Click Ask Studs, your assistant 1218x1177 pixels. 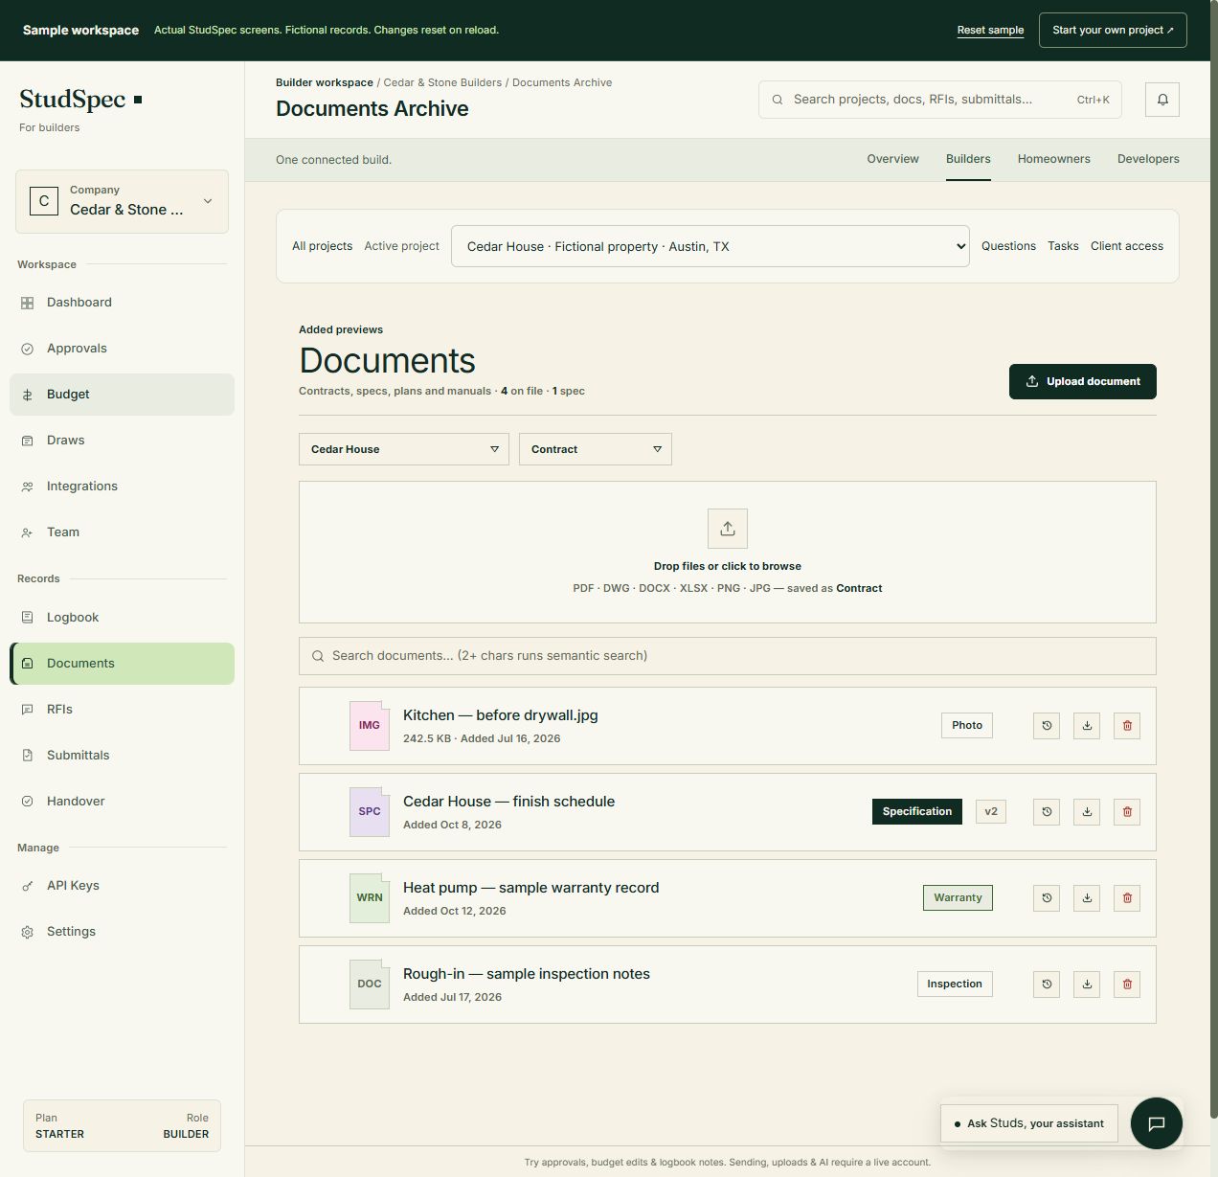click(x=1029, y=1123)
